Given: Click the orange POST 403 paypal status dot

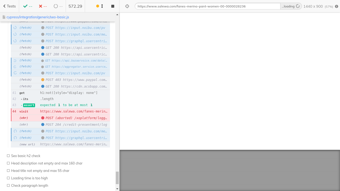Looking at the screenshot, I should [x=43, y=80].
